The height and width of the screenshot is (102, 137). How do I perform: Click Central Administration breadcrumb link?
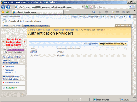[39, 30]
